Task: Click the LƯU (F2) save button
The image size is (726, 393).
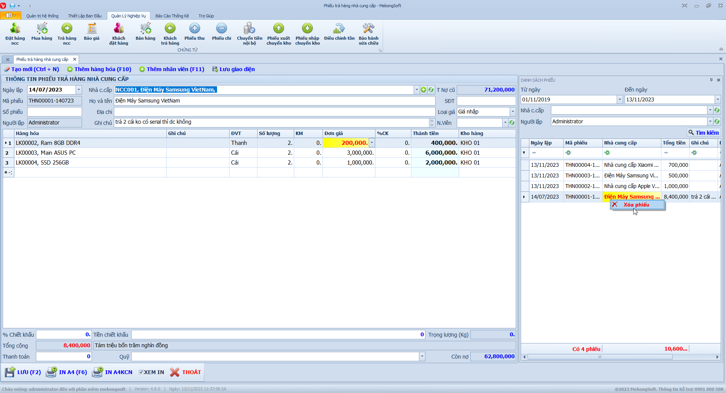Action: (23, 372)
